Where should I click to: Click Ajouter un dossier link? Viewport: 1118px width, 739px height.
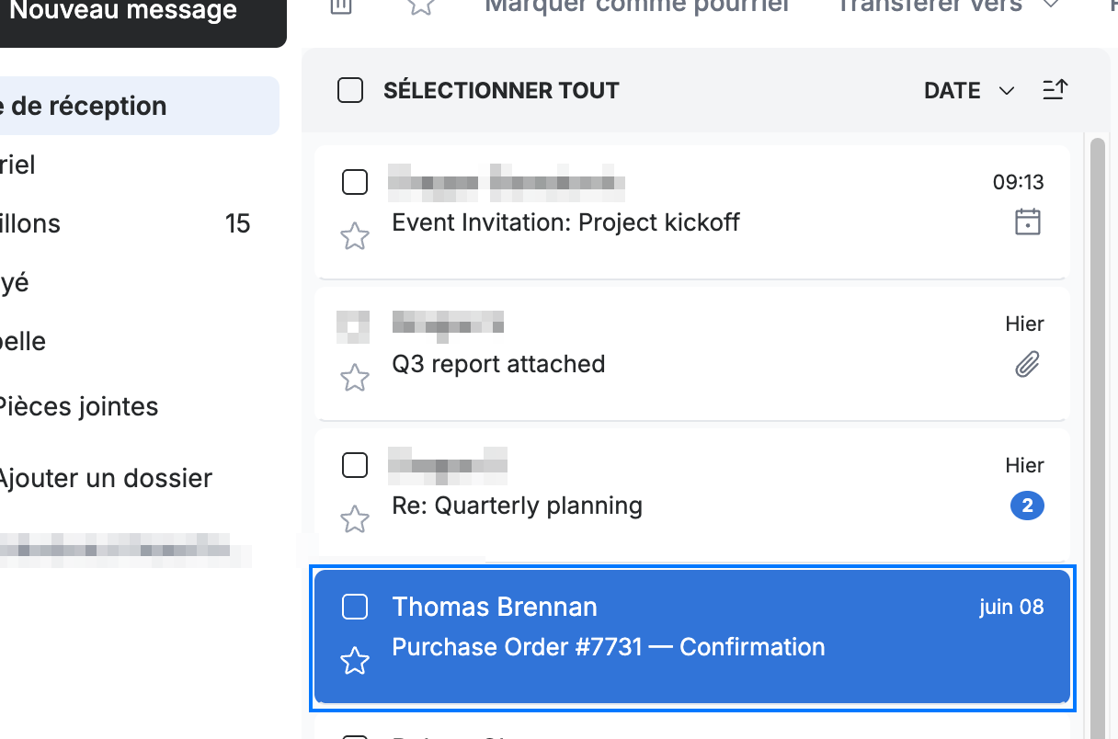coord(104,478)
